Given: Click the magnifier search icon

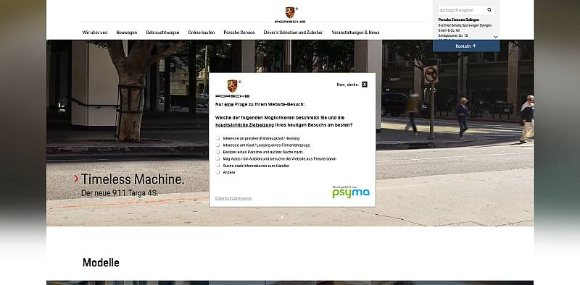Looking at the screenshot, I should coord(489,10).
